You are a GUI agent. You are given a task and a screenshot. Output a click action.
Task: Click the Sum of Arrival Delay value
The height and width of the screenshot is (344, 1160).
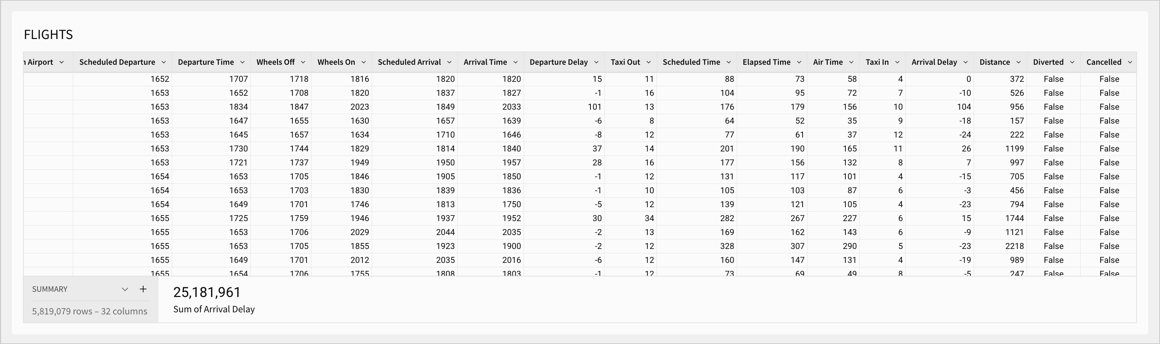[207, 292]
